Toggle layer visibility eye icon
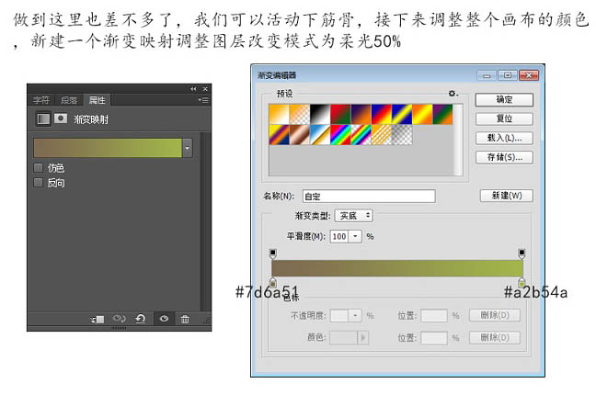 coord(164,319)
